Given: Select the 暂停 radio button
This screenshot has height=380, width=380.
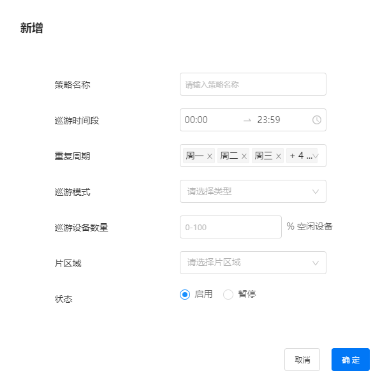Looking at the screenshot, I should click(x=228, y=295).
